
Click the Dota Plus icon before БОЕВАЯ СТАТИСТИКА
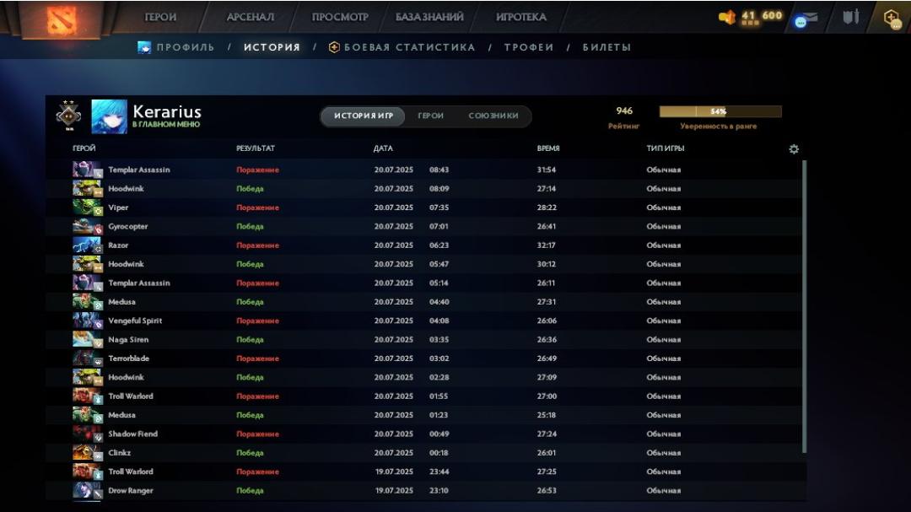coord(334,47)
